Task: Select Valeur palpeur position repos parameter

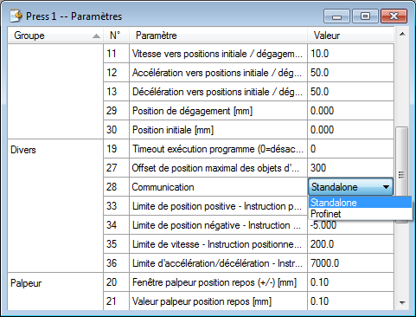Action: (x=218, y=301)
